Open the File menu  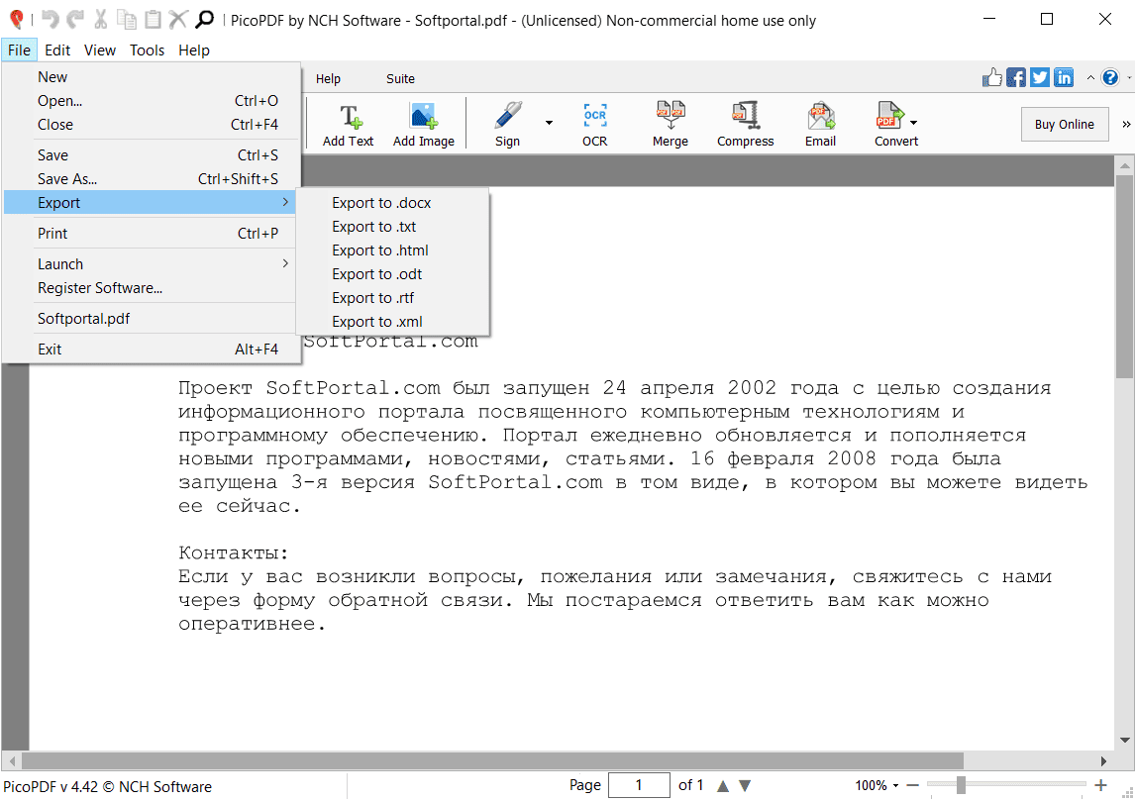click(x=20, y=50)
